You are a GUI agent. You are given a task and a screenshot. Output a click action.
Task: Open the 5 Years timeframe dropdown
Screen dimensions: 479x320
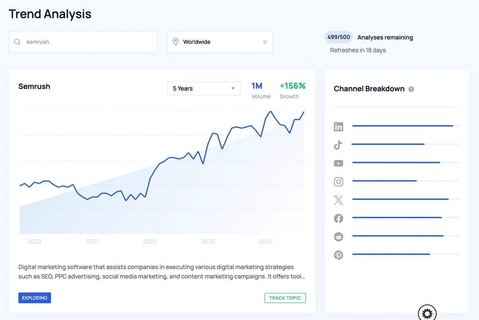204,88
